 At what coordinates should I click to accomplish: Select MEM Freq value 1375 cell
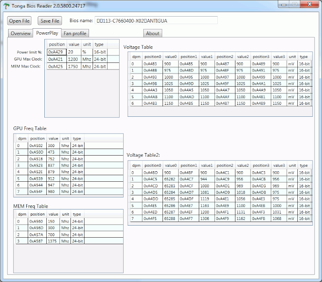(53, 241)
